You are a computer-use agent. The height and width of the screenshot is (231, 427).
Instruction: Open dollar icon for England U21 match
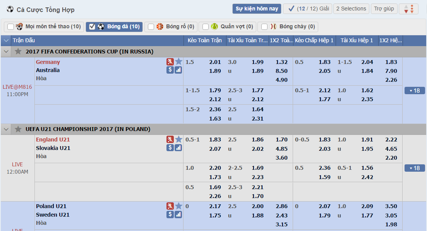pyautogui.click(x=170, y=148)
